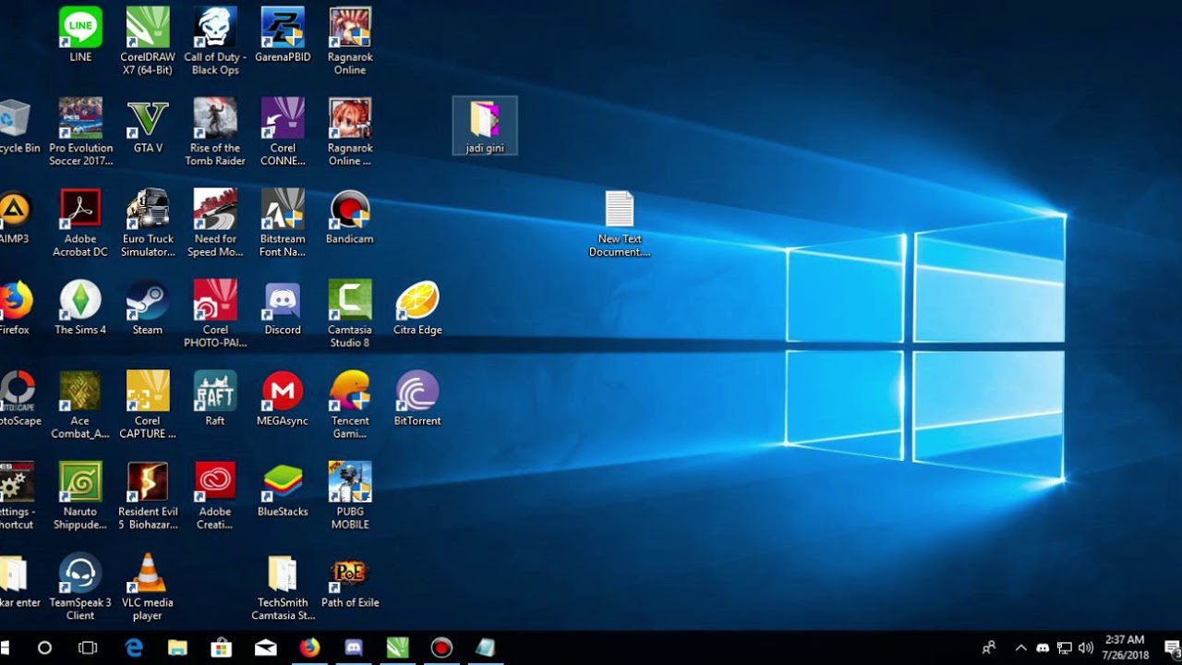
Task: Select the Camtasia Studio 8 icon
Action: (x=350, y=313)
